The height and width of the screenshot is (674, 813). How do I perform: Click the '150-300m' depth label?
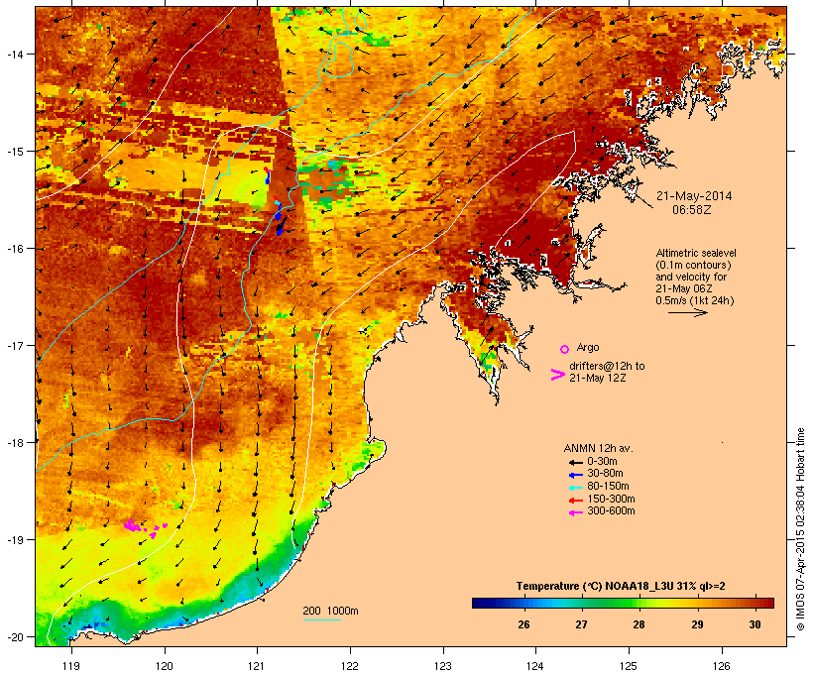tap(611, 499)
